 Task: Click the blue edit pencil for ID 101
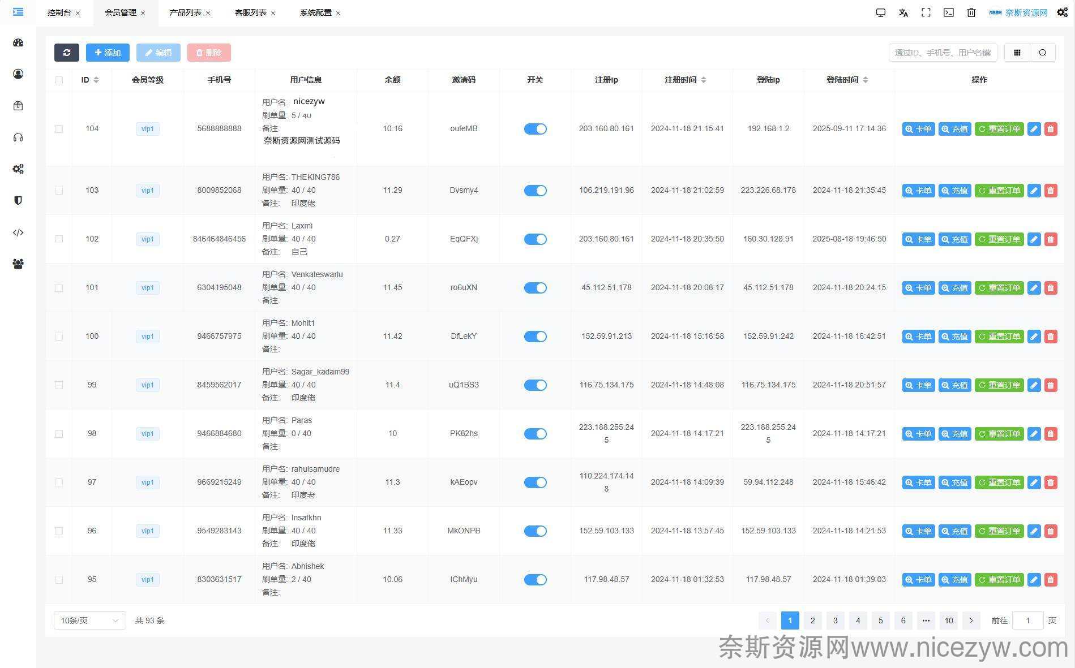point(1034,288)
